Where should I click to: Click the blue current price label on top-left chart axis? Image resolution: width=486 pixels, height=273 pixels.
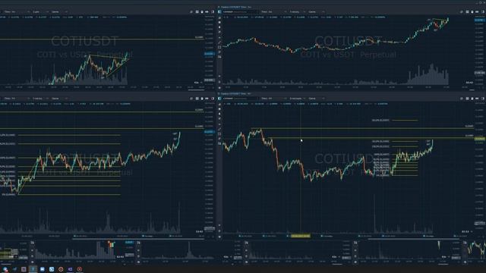(210, 54)
